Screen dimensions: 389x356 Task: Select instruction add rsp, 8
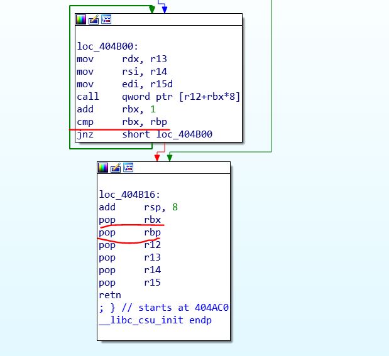point(138,207)
